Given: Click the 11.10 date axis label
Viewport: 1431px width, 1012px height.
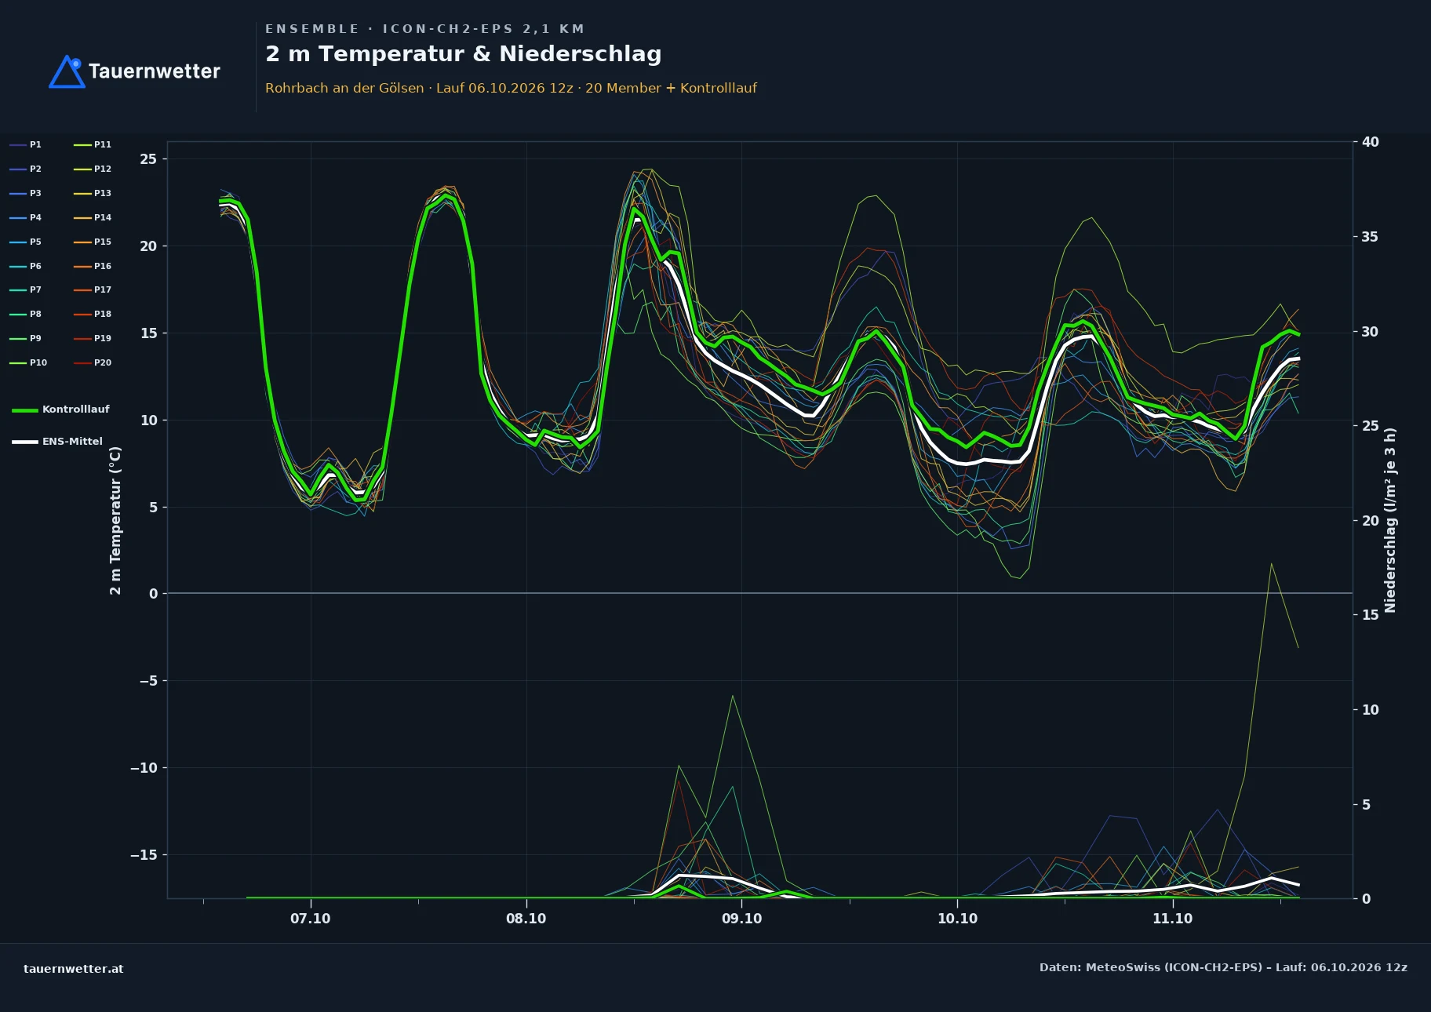Looking at the screenshot, I should [1172, 919].
